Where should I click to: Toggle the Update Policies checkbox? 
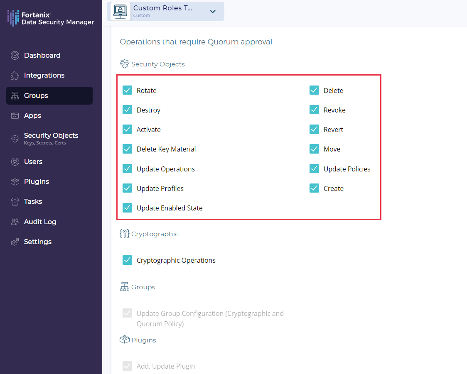tap(315, 169)
